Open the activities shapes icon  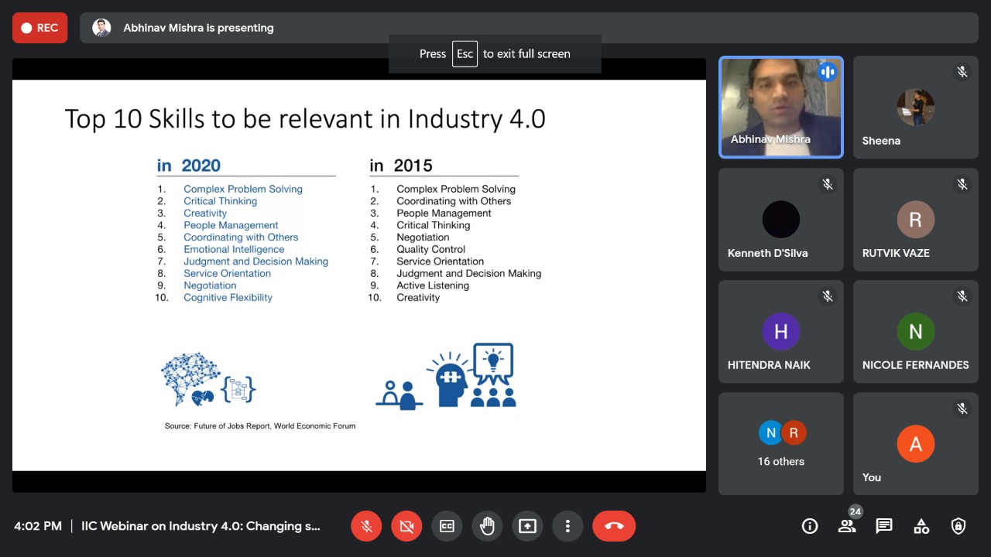(x=921, y=526)
